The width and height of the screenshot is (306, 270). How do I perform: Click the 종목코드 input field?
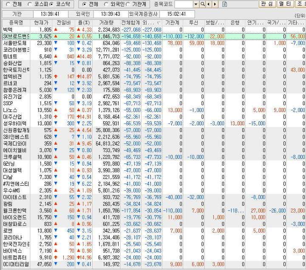tap(184, 4)
